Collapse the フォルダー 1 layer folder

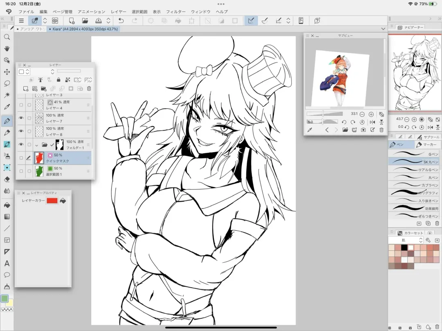(36, 144)
